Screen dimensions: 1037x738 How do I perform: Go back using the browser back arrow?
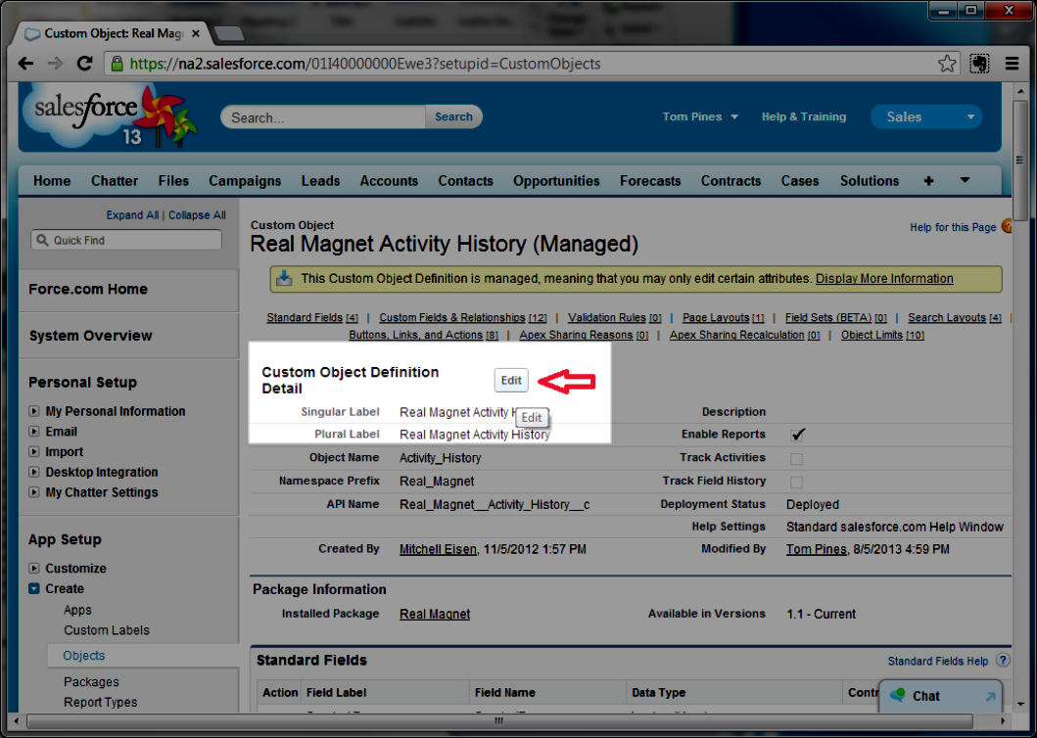coord(25,64)
